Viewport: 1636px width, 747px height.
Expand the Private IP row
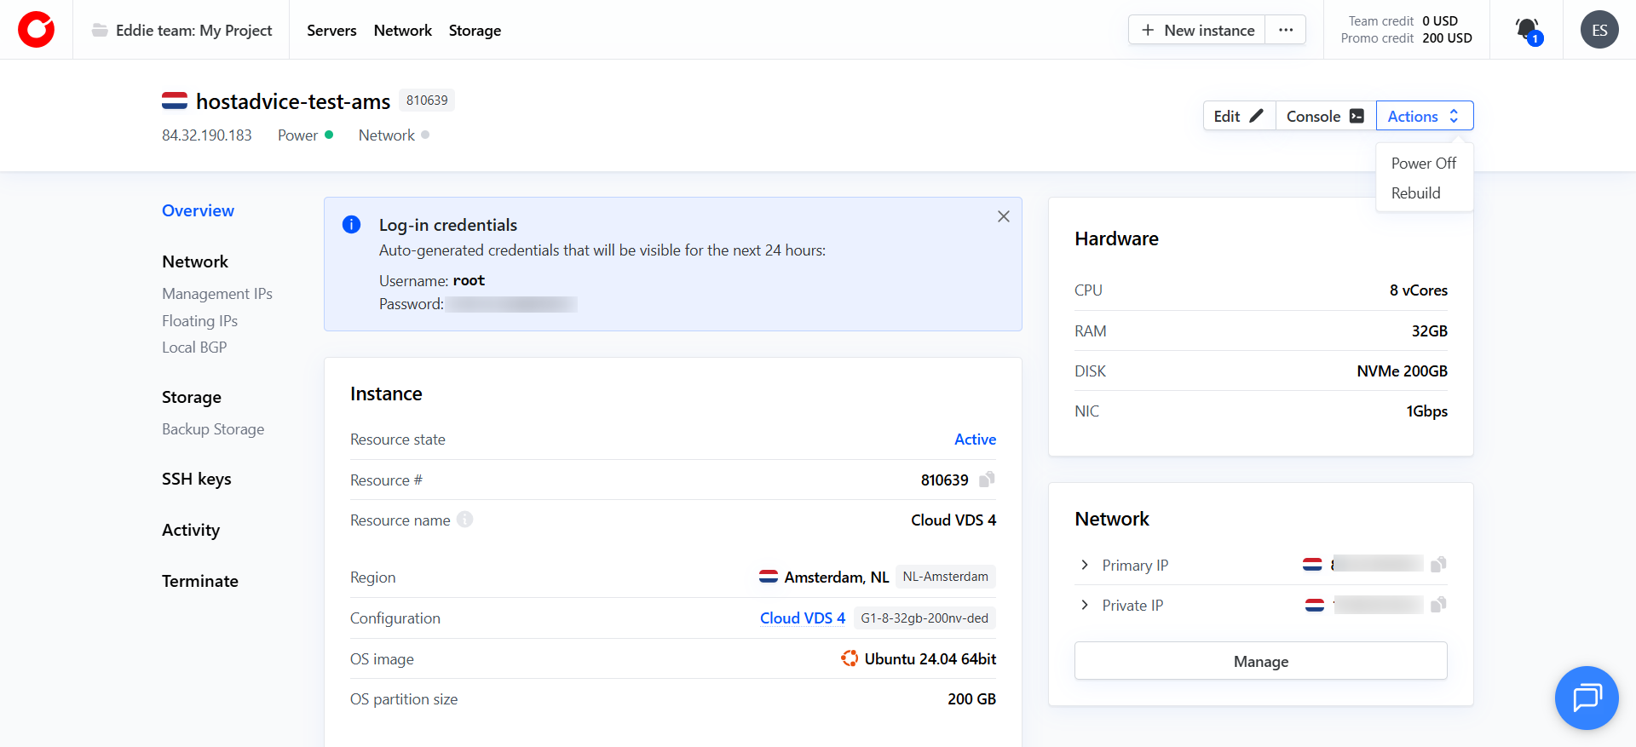click(x=1085, y=605)
